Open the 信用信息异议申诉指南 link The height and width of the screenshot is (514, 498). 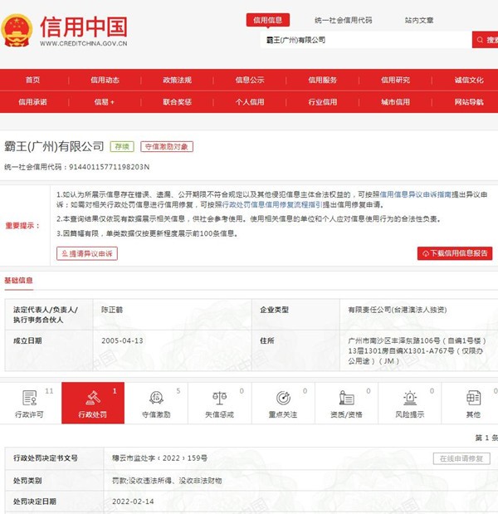[416, 194]
